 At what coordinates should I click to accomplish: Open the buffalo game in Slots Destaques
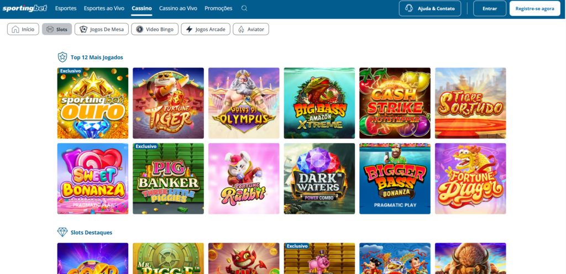470,259
